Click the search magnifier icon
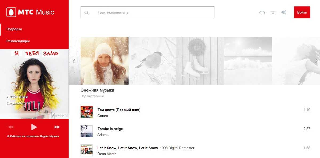This screenshot has height=158, width=320. pos(86,13)
